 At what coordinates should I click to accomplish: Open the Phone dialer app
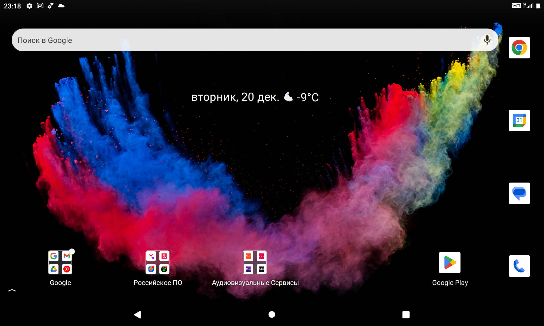click(x=519, y=266)
